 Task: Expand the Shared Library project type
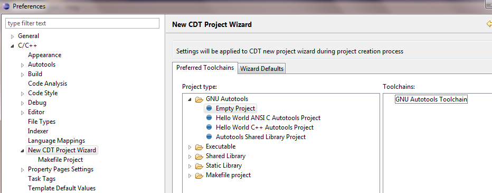pyautogui.click(x=190, y=157)
